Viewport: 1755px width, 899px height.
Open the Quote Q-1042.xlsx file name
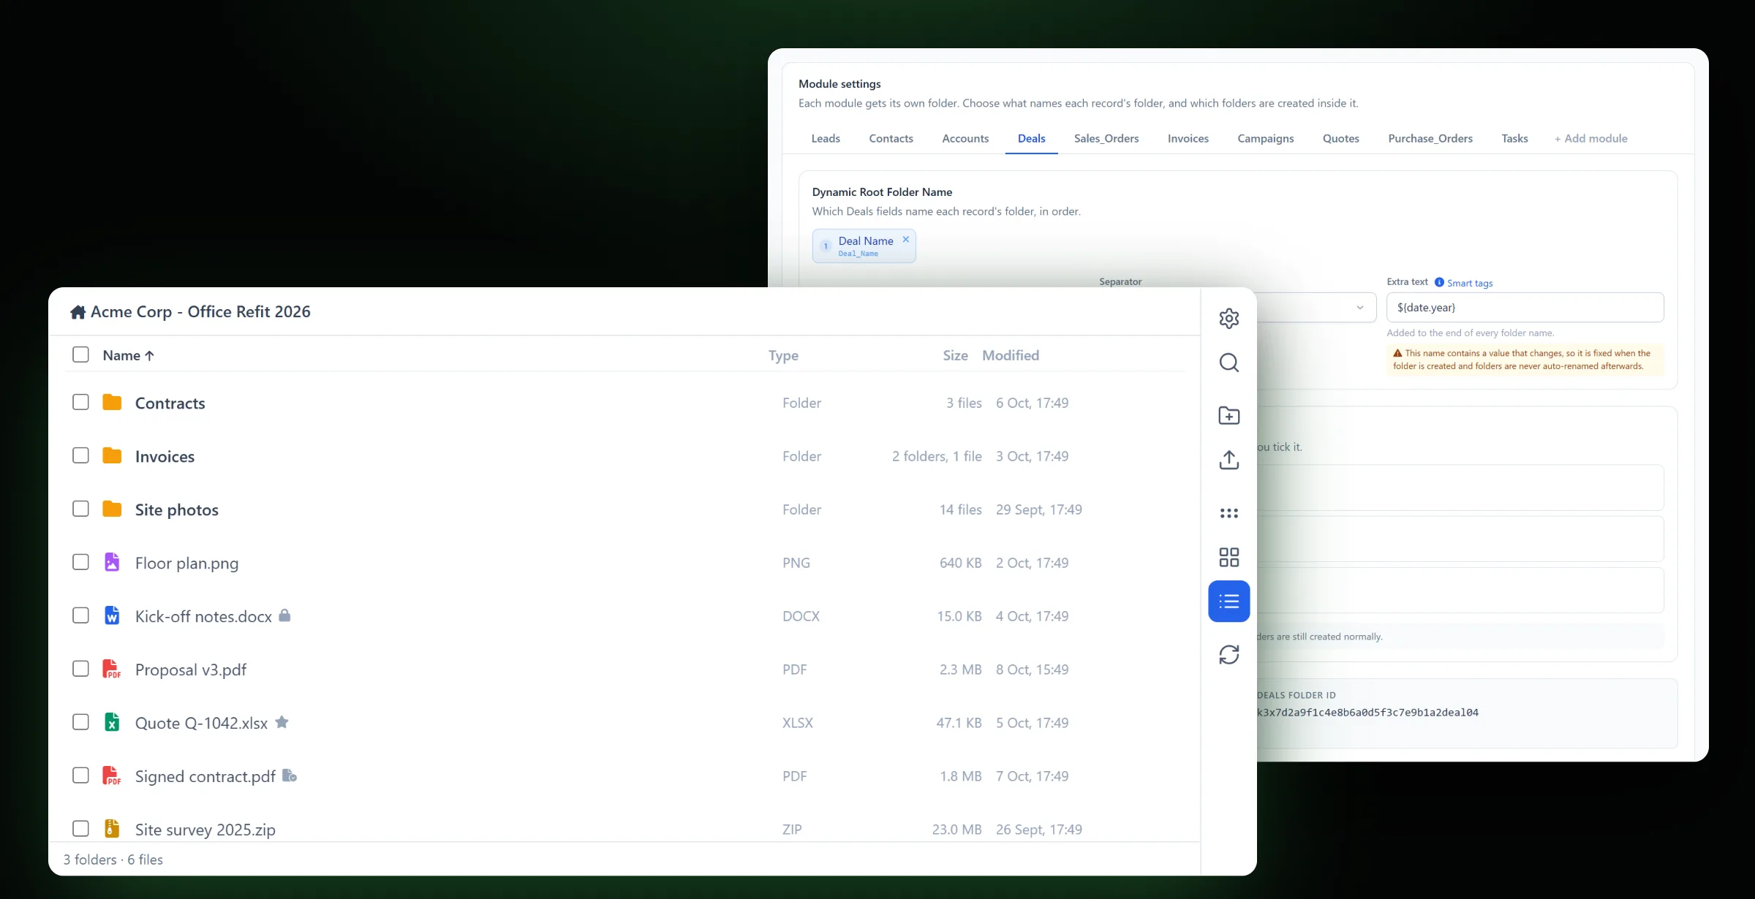[201, 723]
